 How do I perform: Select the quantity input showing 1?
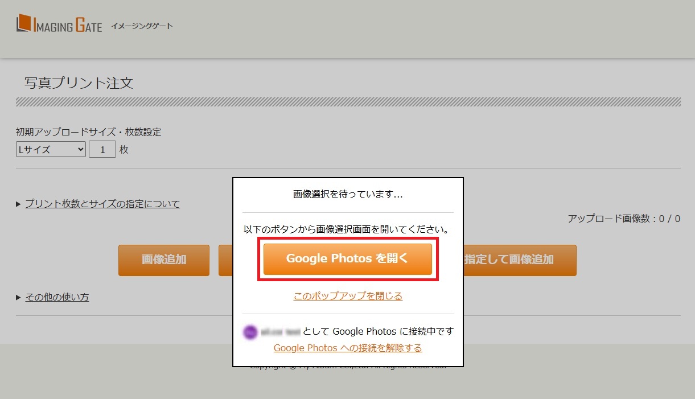click(102, 149)
